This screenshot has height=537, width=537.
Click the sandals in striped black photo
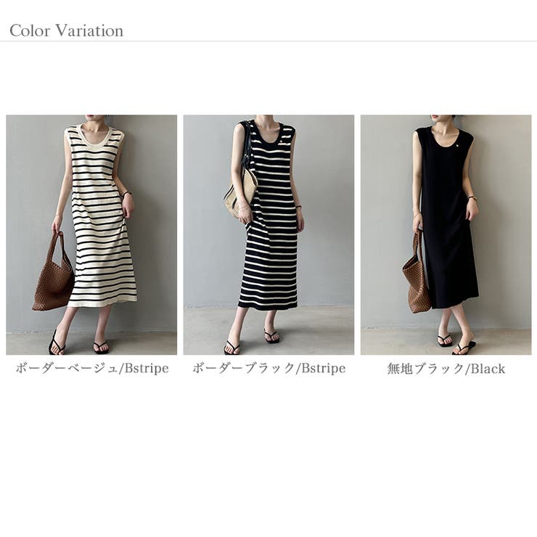[253, 342]
